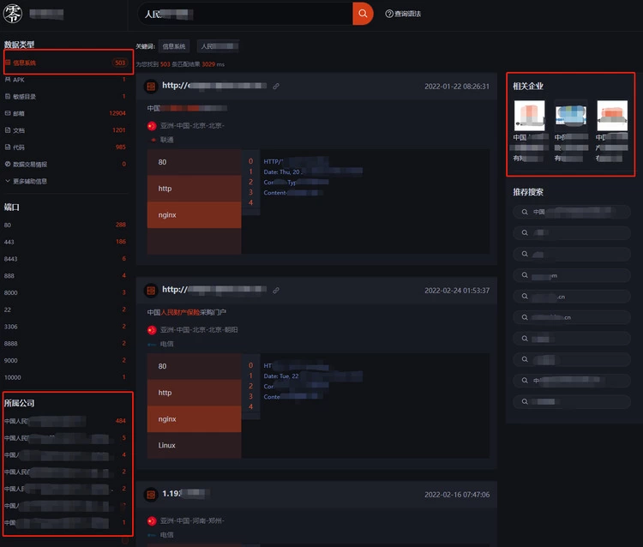
Task: Filter results by port 443
Action: (x=9, y=242)
